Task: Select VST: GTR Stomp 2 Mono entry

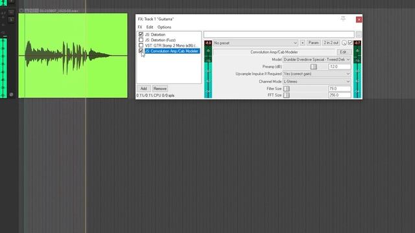Action: coord(171,46)
